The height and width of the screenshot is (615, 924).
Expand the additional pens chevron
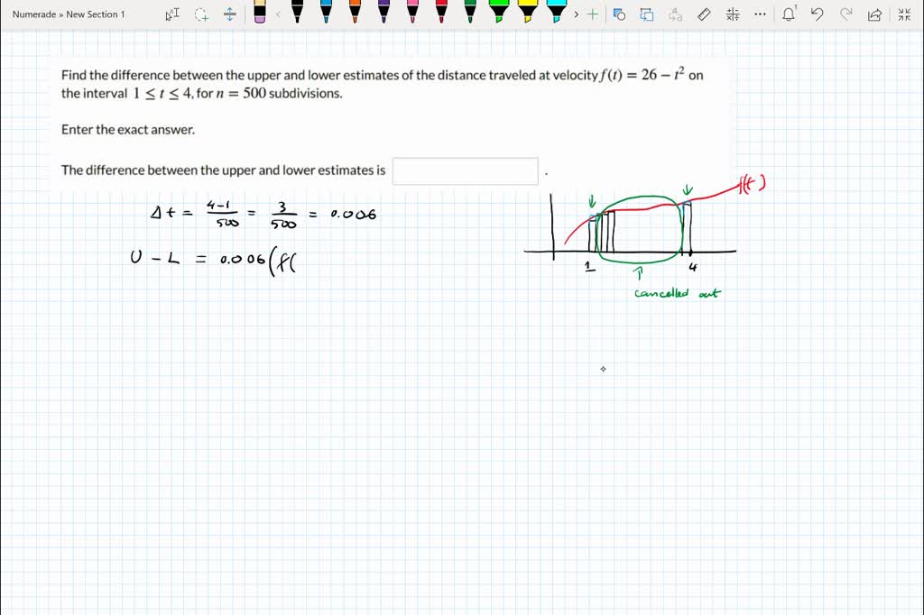pyautogui.click(x=575, y=14)
